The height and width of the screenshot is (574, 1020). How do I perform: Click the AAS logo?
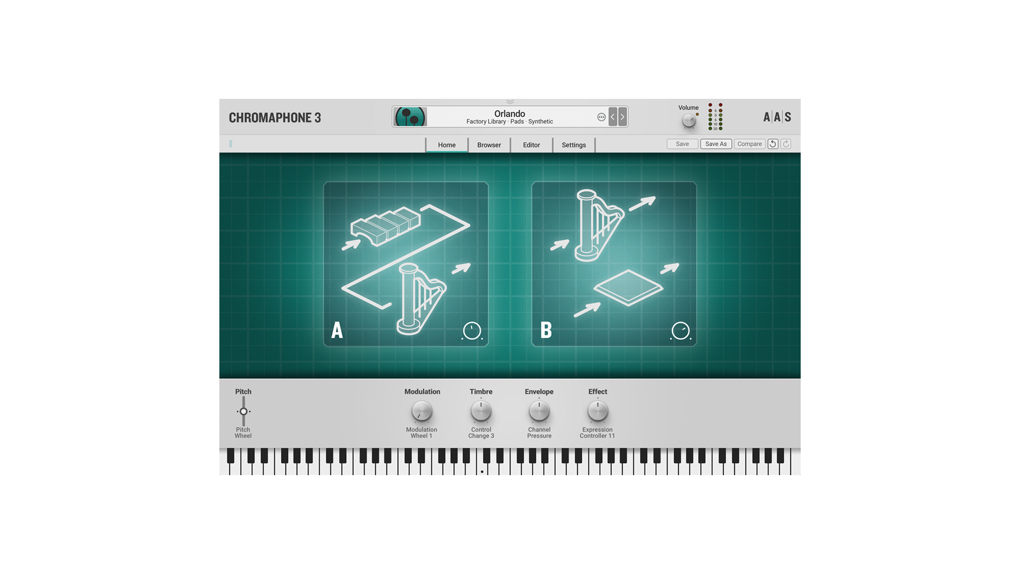click(x=777, y=117)
